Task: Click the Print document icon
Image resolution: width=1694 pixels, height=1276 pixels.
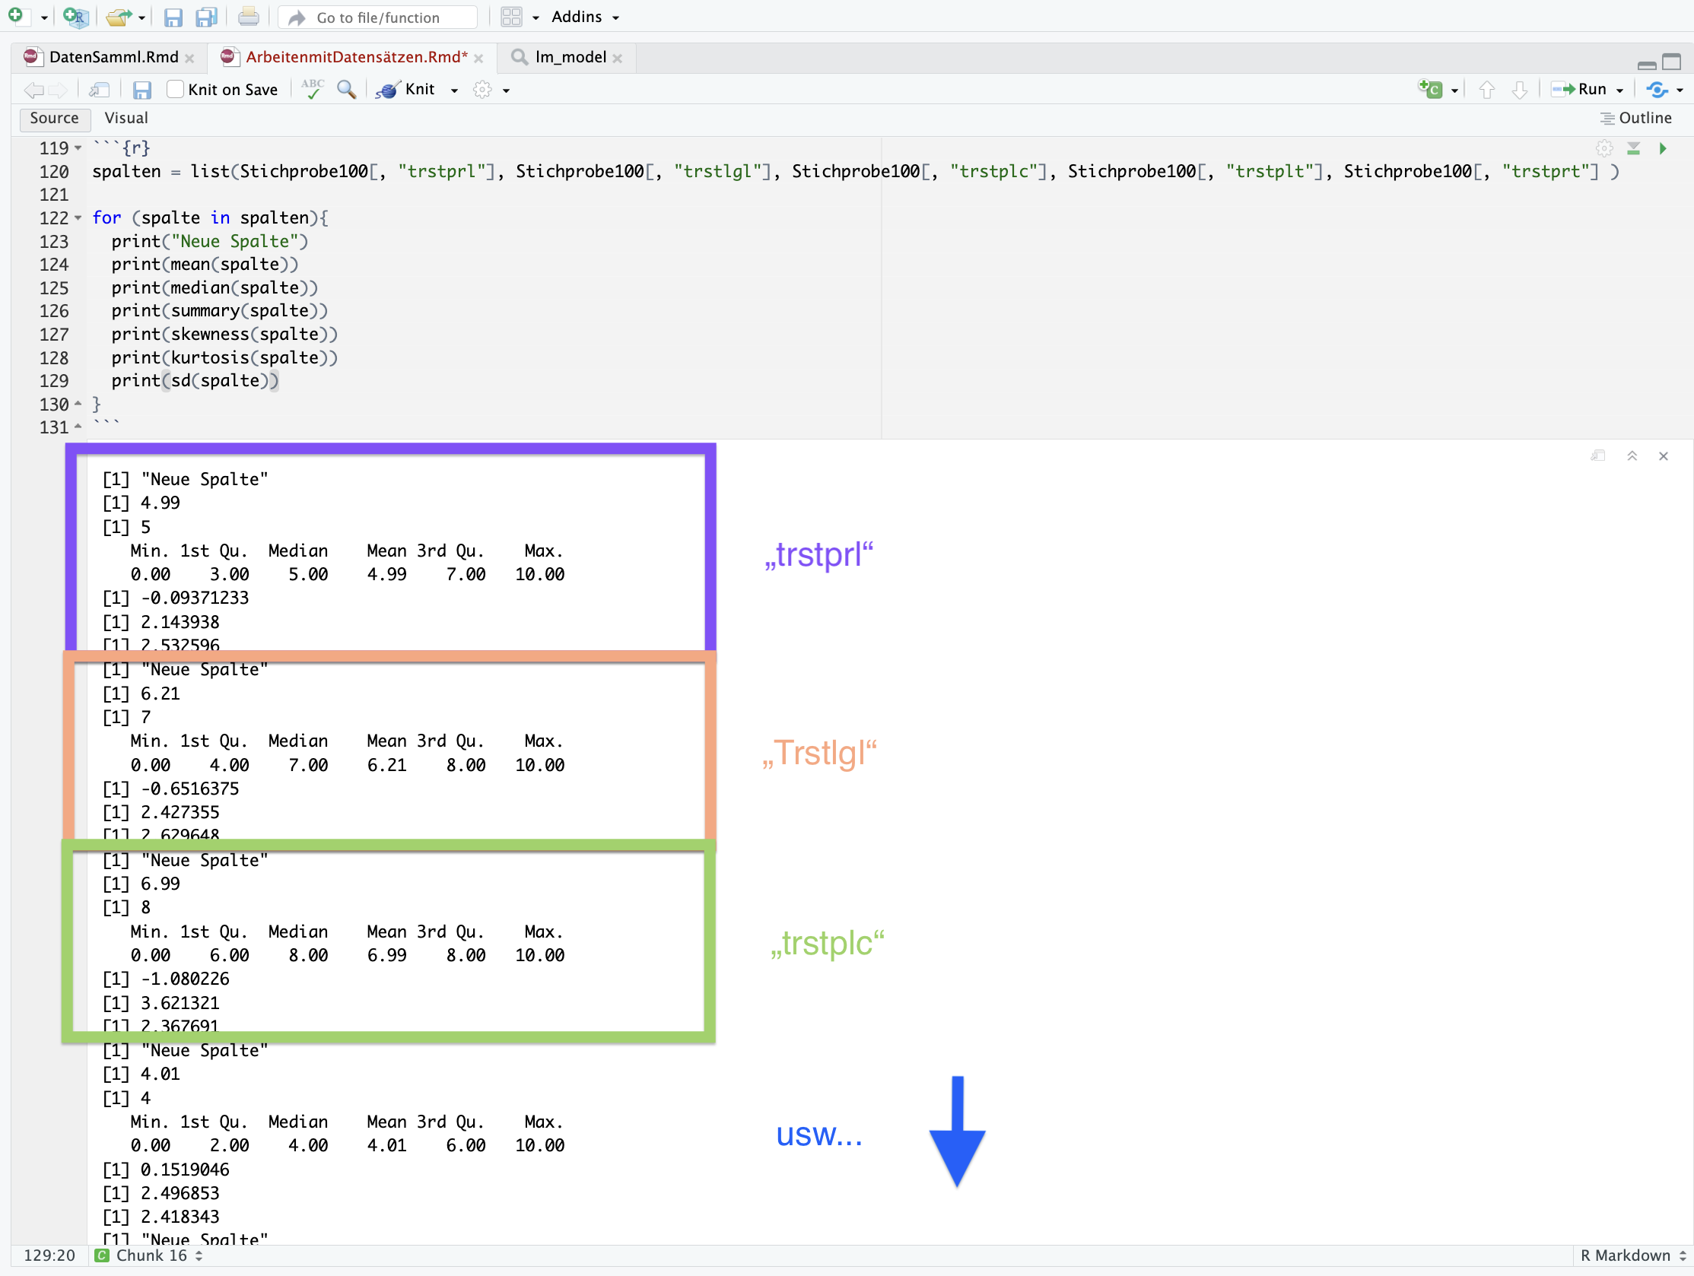Action: pyautogui.click(x=248, y=17)
